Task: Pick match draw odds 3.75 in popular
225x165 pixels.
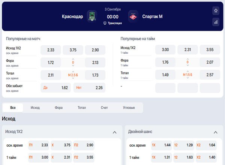Action: [73, 50]
